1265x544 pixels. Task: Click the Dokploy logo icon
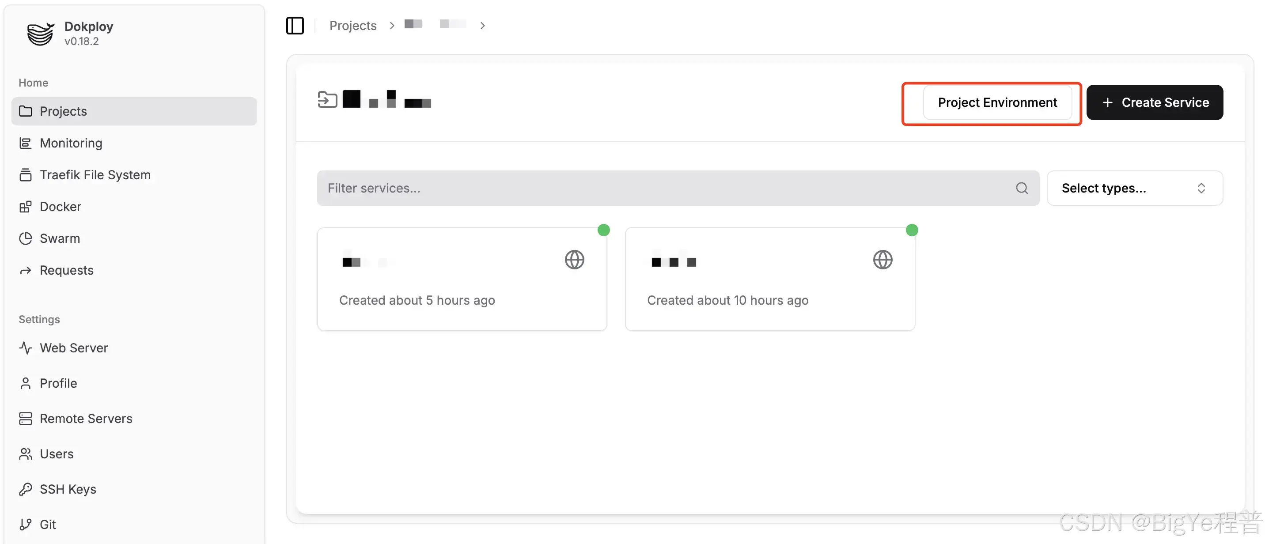click(40, 34)
